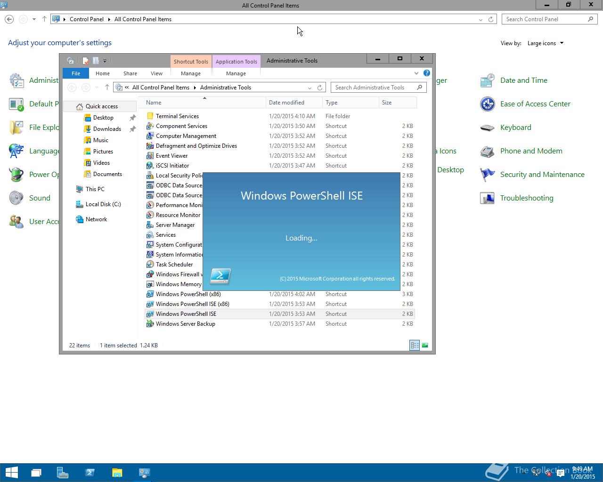Open File Explorer from the taskbar
This screenshot has width=603, height=482.
click(117, 473)
